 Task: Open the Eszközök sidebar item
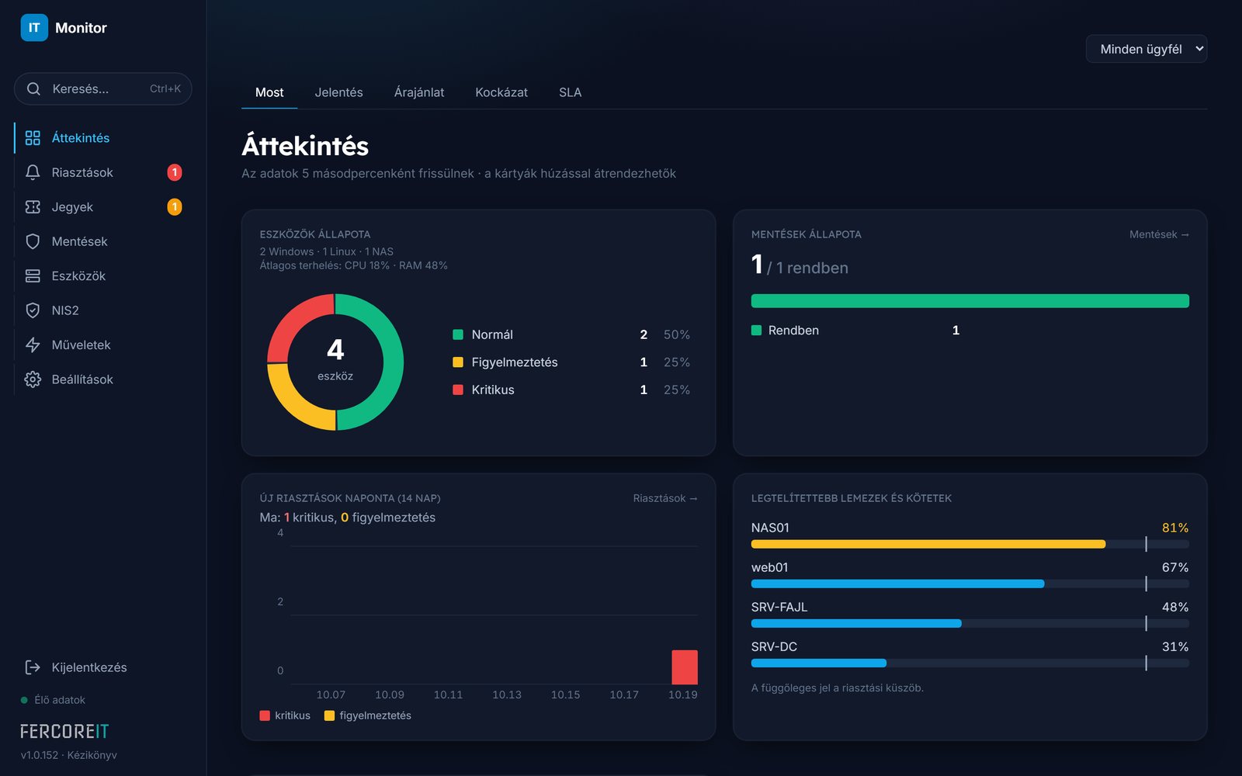pos(103,276)
